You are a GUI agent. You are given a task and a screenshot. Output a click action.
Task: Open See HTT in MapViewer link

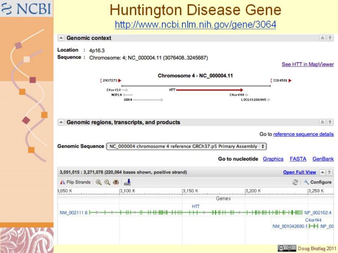coord(307,64)
